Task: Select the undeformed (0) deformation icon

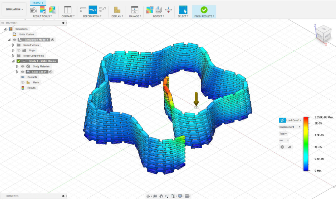Action: point(83,9)
